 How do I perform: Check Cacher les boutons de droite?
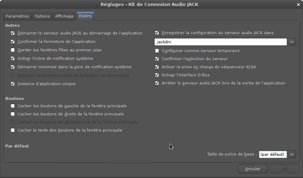[x=12, y=114]
